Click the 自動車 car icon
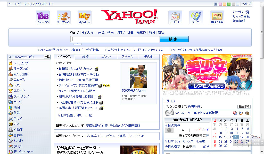The width and height of the screenshot is (264, 154). tap(11, 135)
